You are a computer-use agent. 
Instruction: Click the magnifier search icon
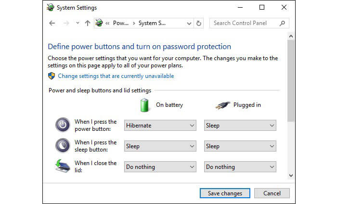[x=283, y=23]
